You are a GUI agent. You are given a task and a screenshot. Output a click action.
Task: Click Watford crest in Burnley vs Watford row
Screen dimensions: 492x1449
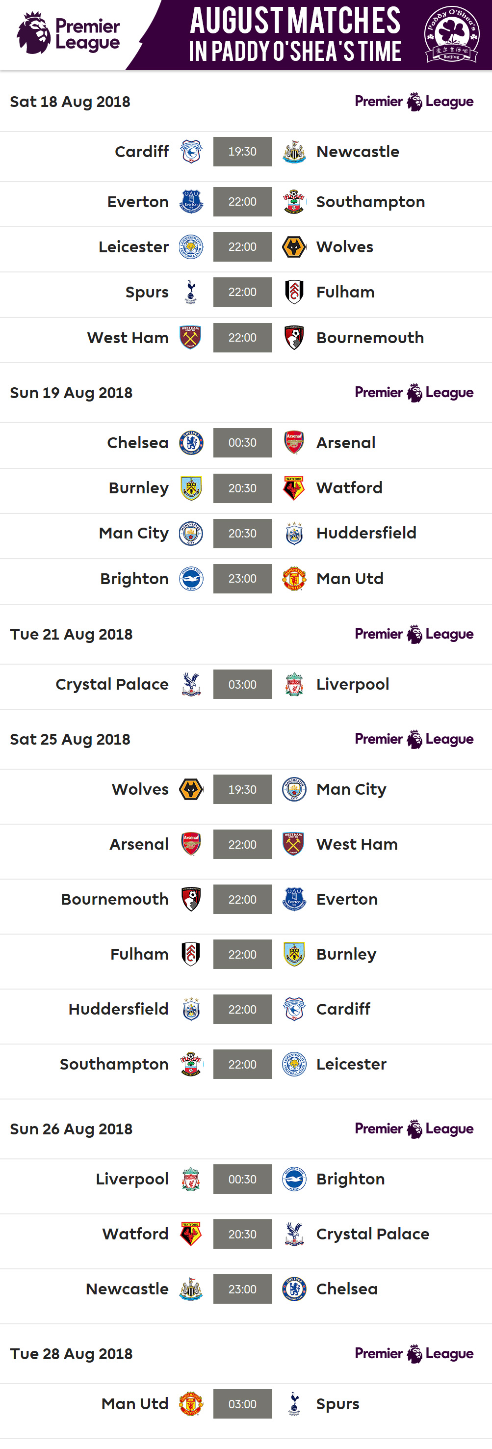tap(293, 488)
